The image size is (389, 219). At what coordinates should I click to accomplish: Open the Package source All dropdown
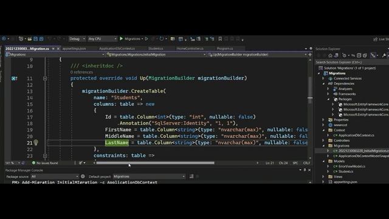[55, 176]
